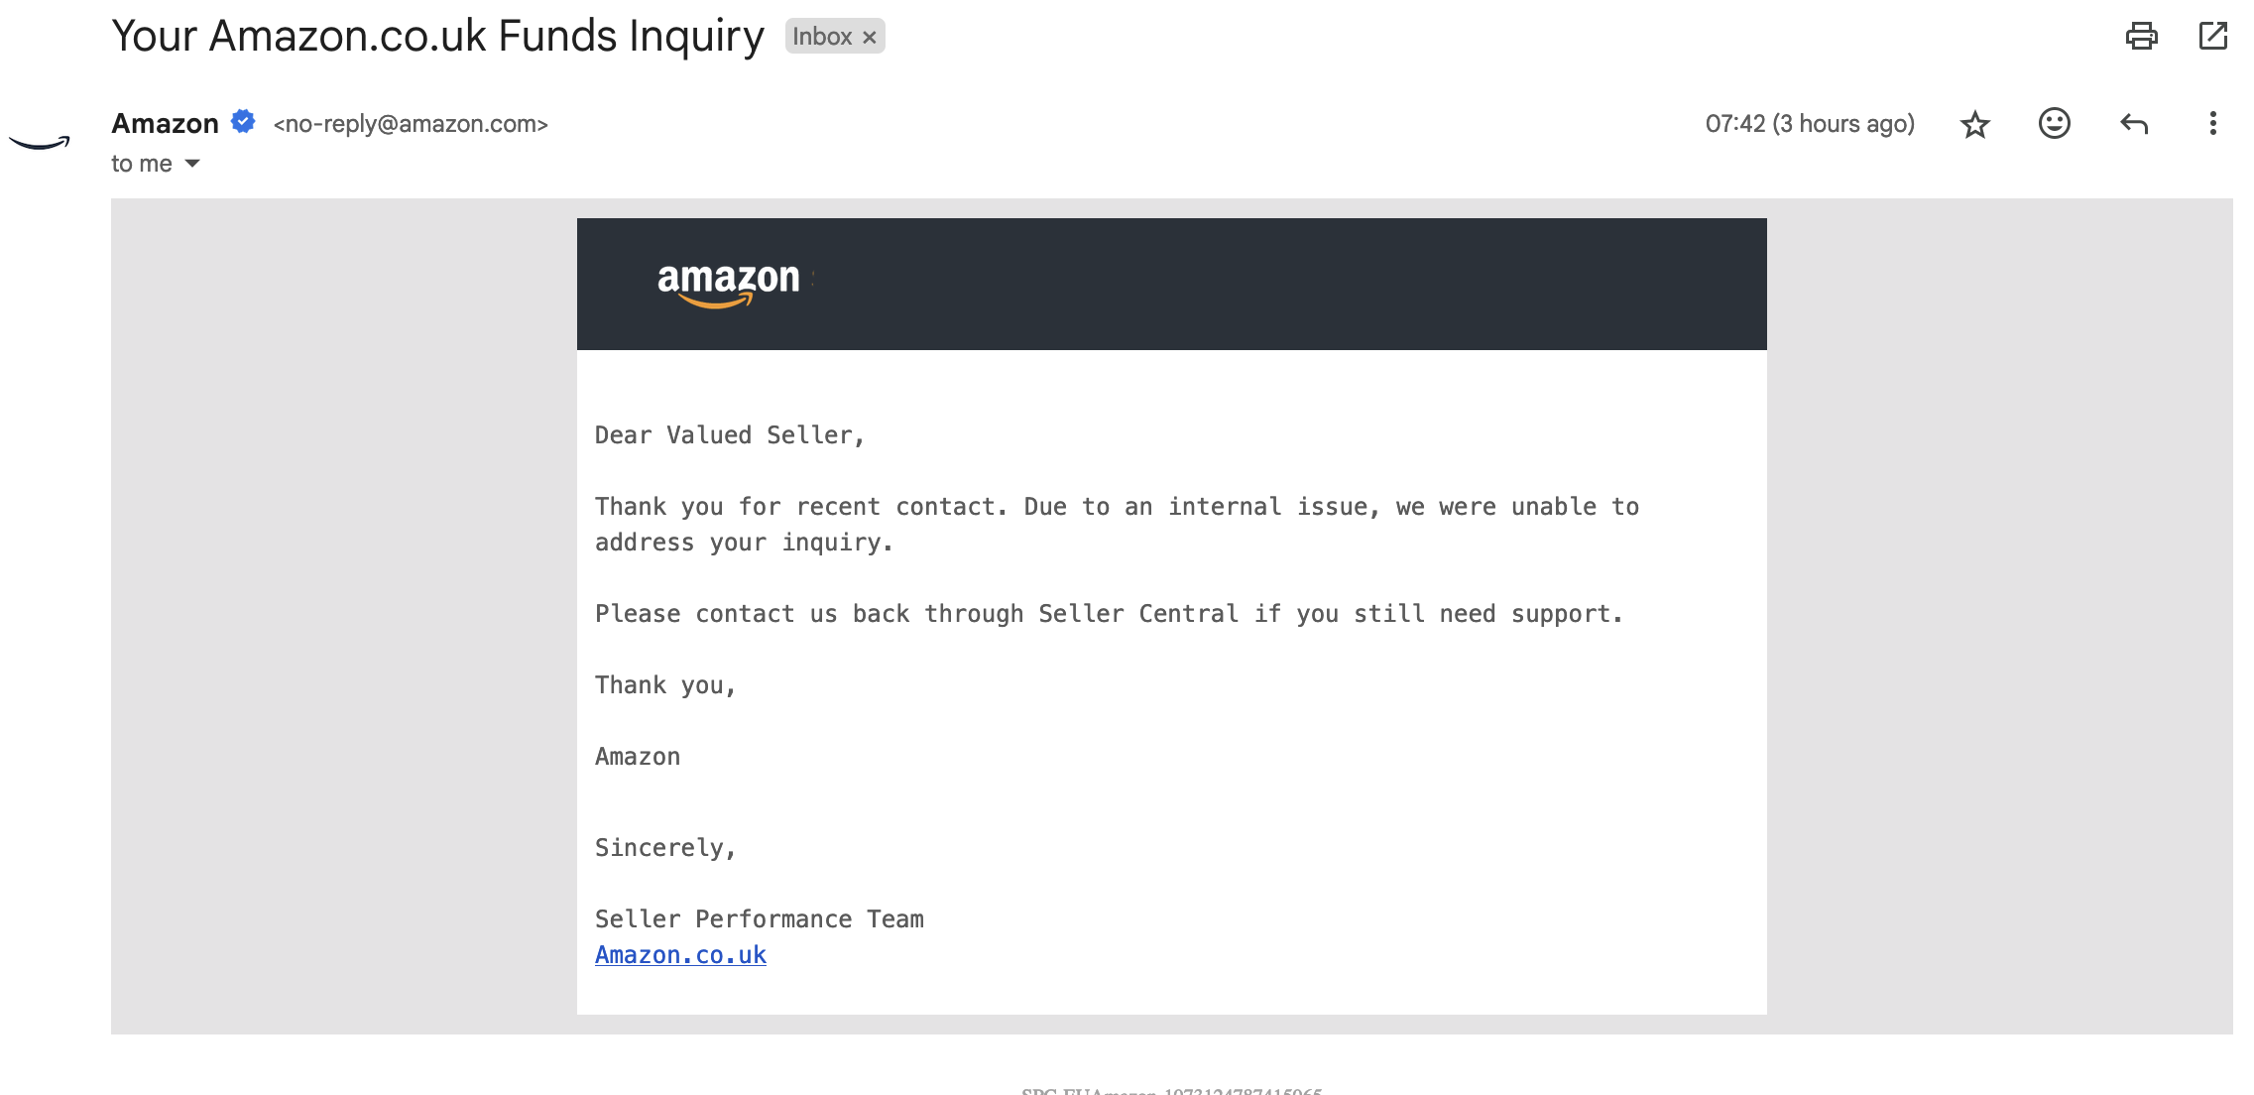
Task: Open the email in a new window
Action: (2212, 37)
